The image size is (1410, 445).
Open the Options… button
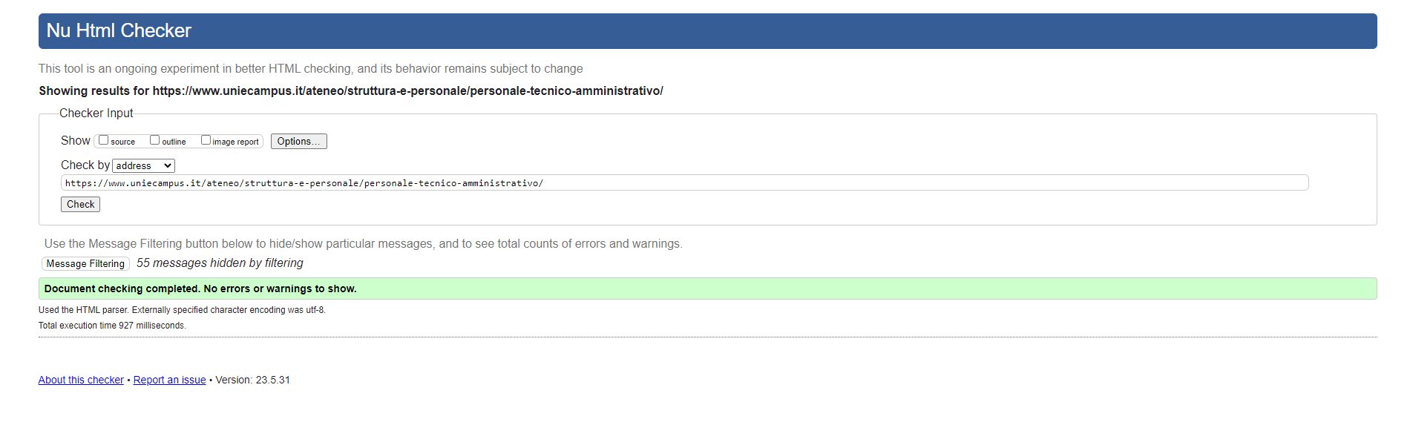click(x=298, y=141)
